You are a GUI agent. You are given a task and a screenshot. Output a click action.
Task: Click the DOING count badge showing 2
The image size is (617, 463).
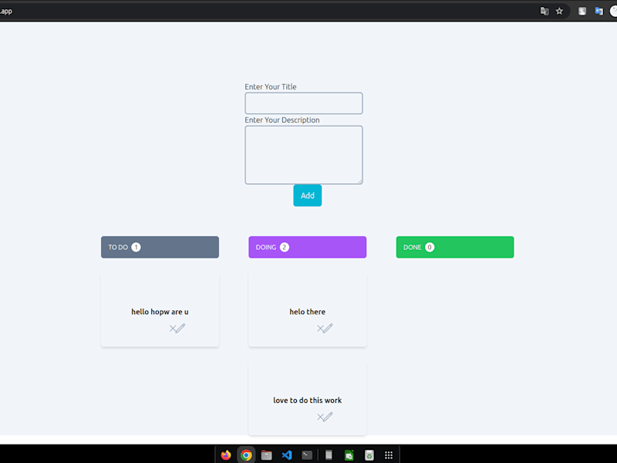tap(284, 247)
